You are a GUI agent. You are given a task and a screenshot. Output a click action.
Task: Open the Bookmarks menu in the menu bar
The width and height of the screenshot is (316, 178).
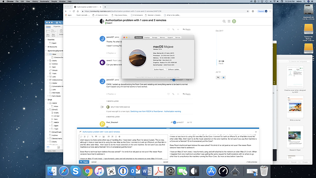(44, 1)
